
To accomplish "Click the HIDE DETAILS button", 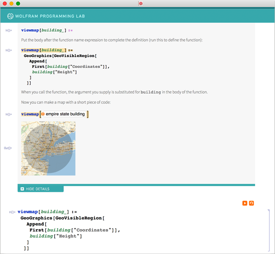I will pyautogui.click(x=40, y=189).
